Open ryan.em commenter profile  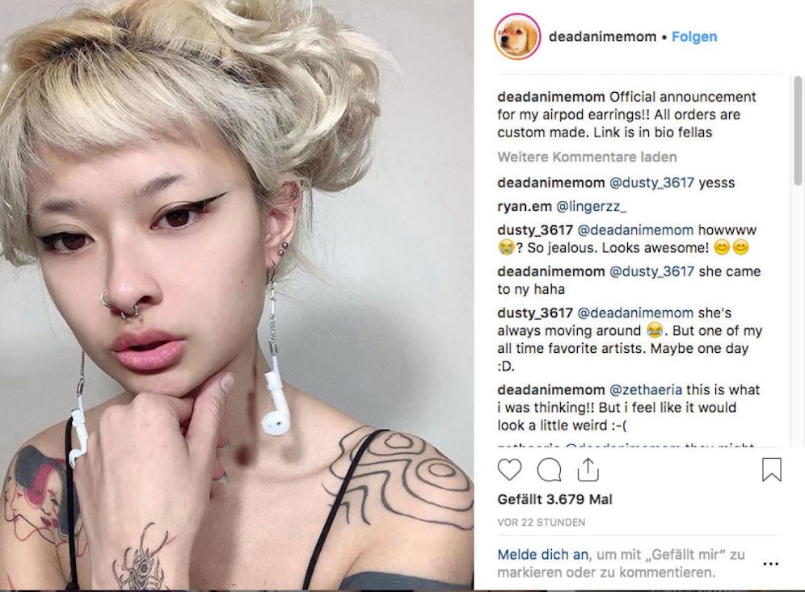click(525, 206)
